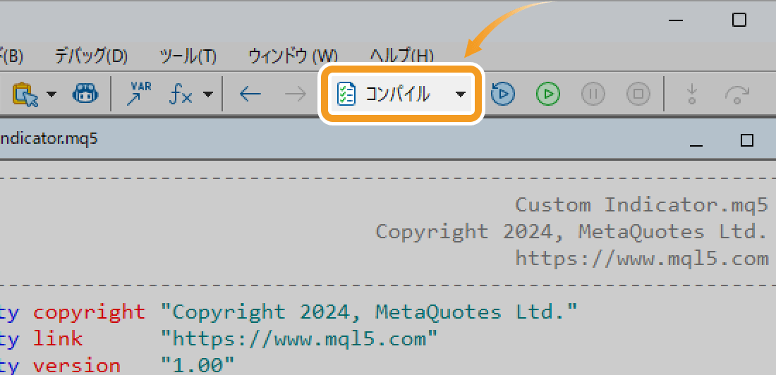Minimize the MetaEditor main window

coord(676,20)
